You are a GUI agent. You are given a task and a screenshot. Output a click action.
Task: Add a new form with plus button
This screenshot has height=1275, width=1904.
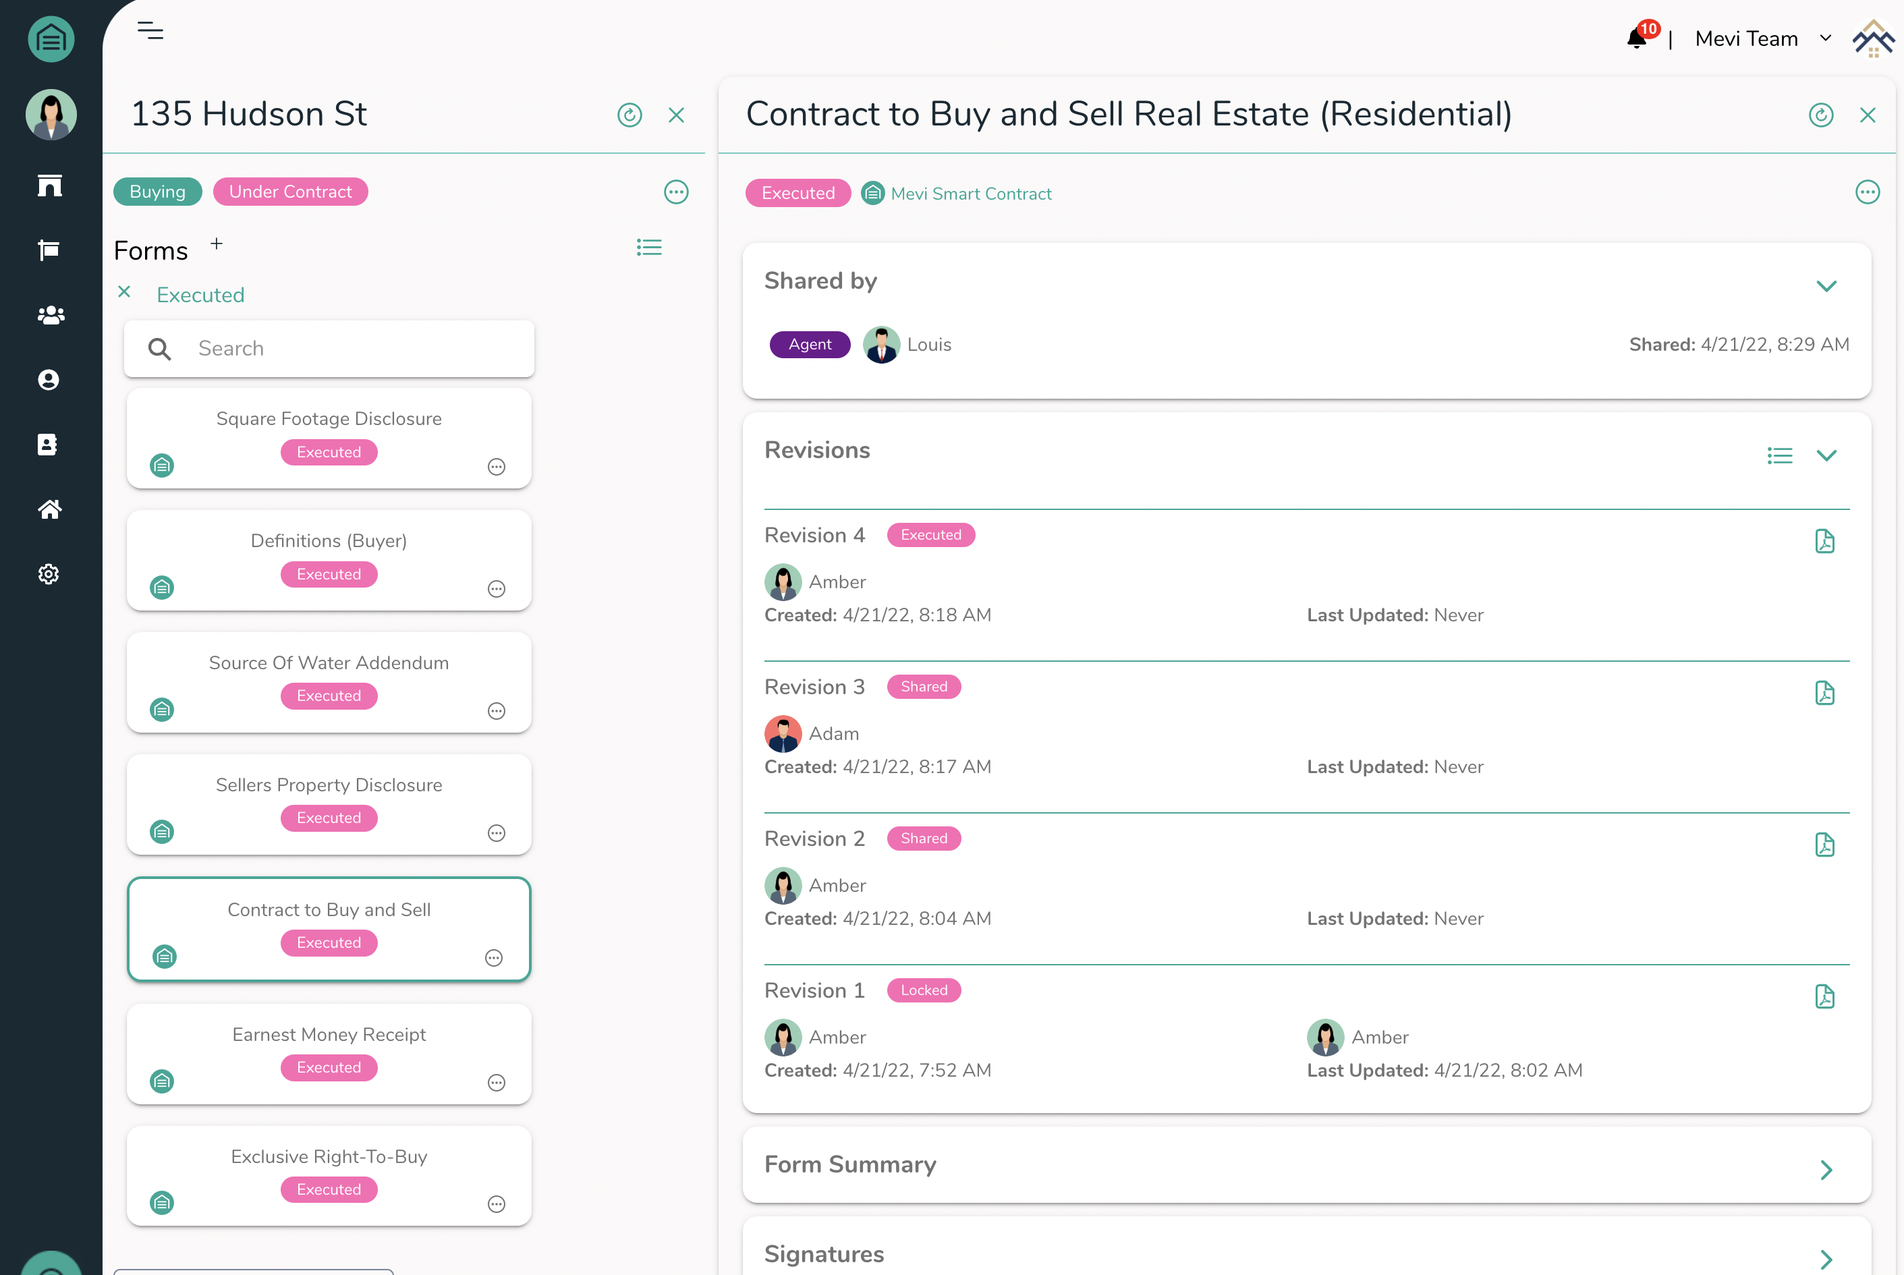[x=217, y=243]
